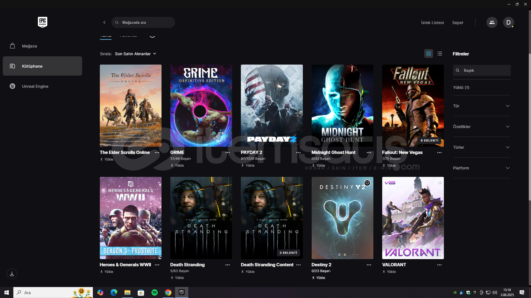Click 87/1328 Başarı achievements text
This screenshot has height=298, width=531.
coord(253,159)
